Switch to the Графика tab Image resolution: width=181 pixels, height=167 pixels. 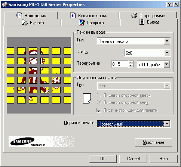point(91,23)
